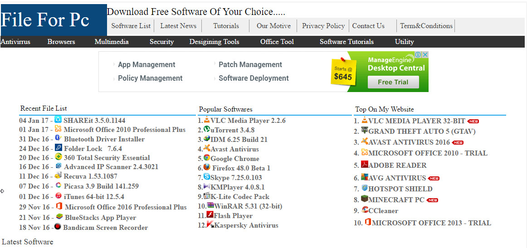This screenshot has width=527, height=248.
Task: Click the uTorrent icon
Action: coord(207,129)
